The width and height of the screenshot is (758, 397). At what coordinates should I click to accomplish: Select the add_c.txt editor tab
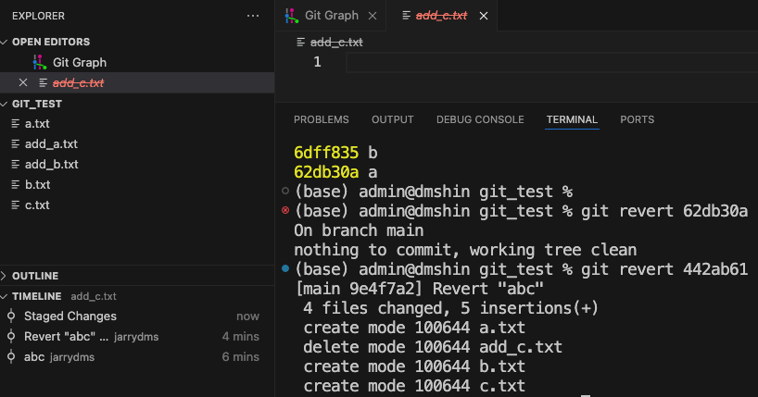coord(441,16)
